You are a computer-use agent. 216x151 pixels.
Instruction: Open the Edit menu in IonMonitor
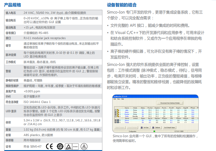tap(115, 99)
